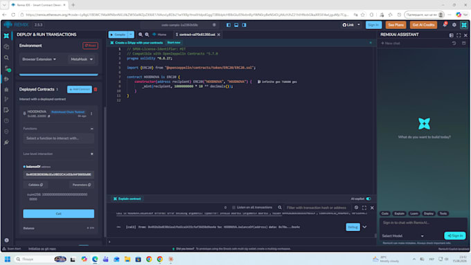
Task: Open HOODNOVA contract options kebab menu
Action: [x=91, y=113]
